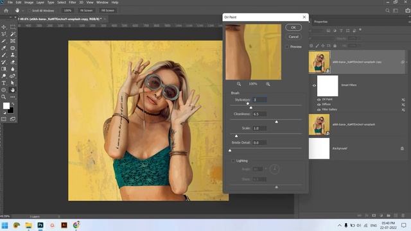This screenshot has height=231, width=411.
Task: Select the Move tool
Action: pos(4,27)
